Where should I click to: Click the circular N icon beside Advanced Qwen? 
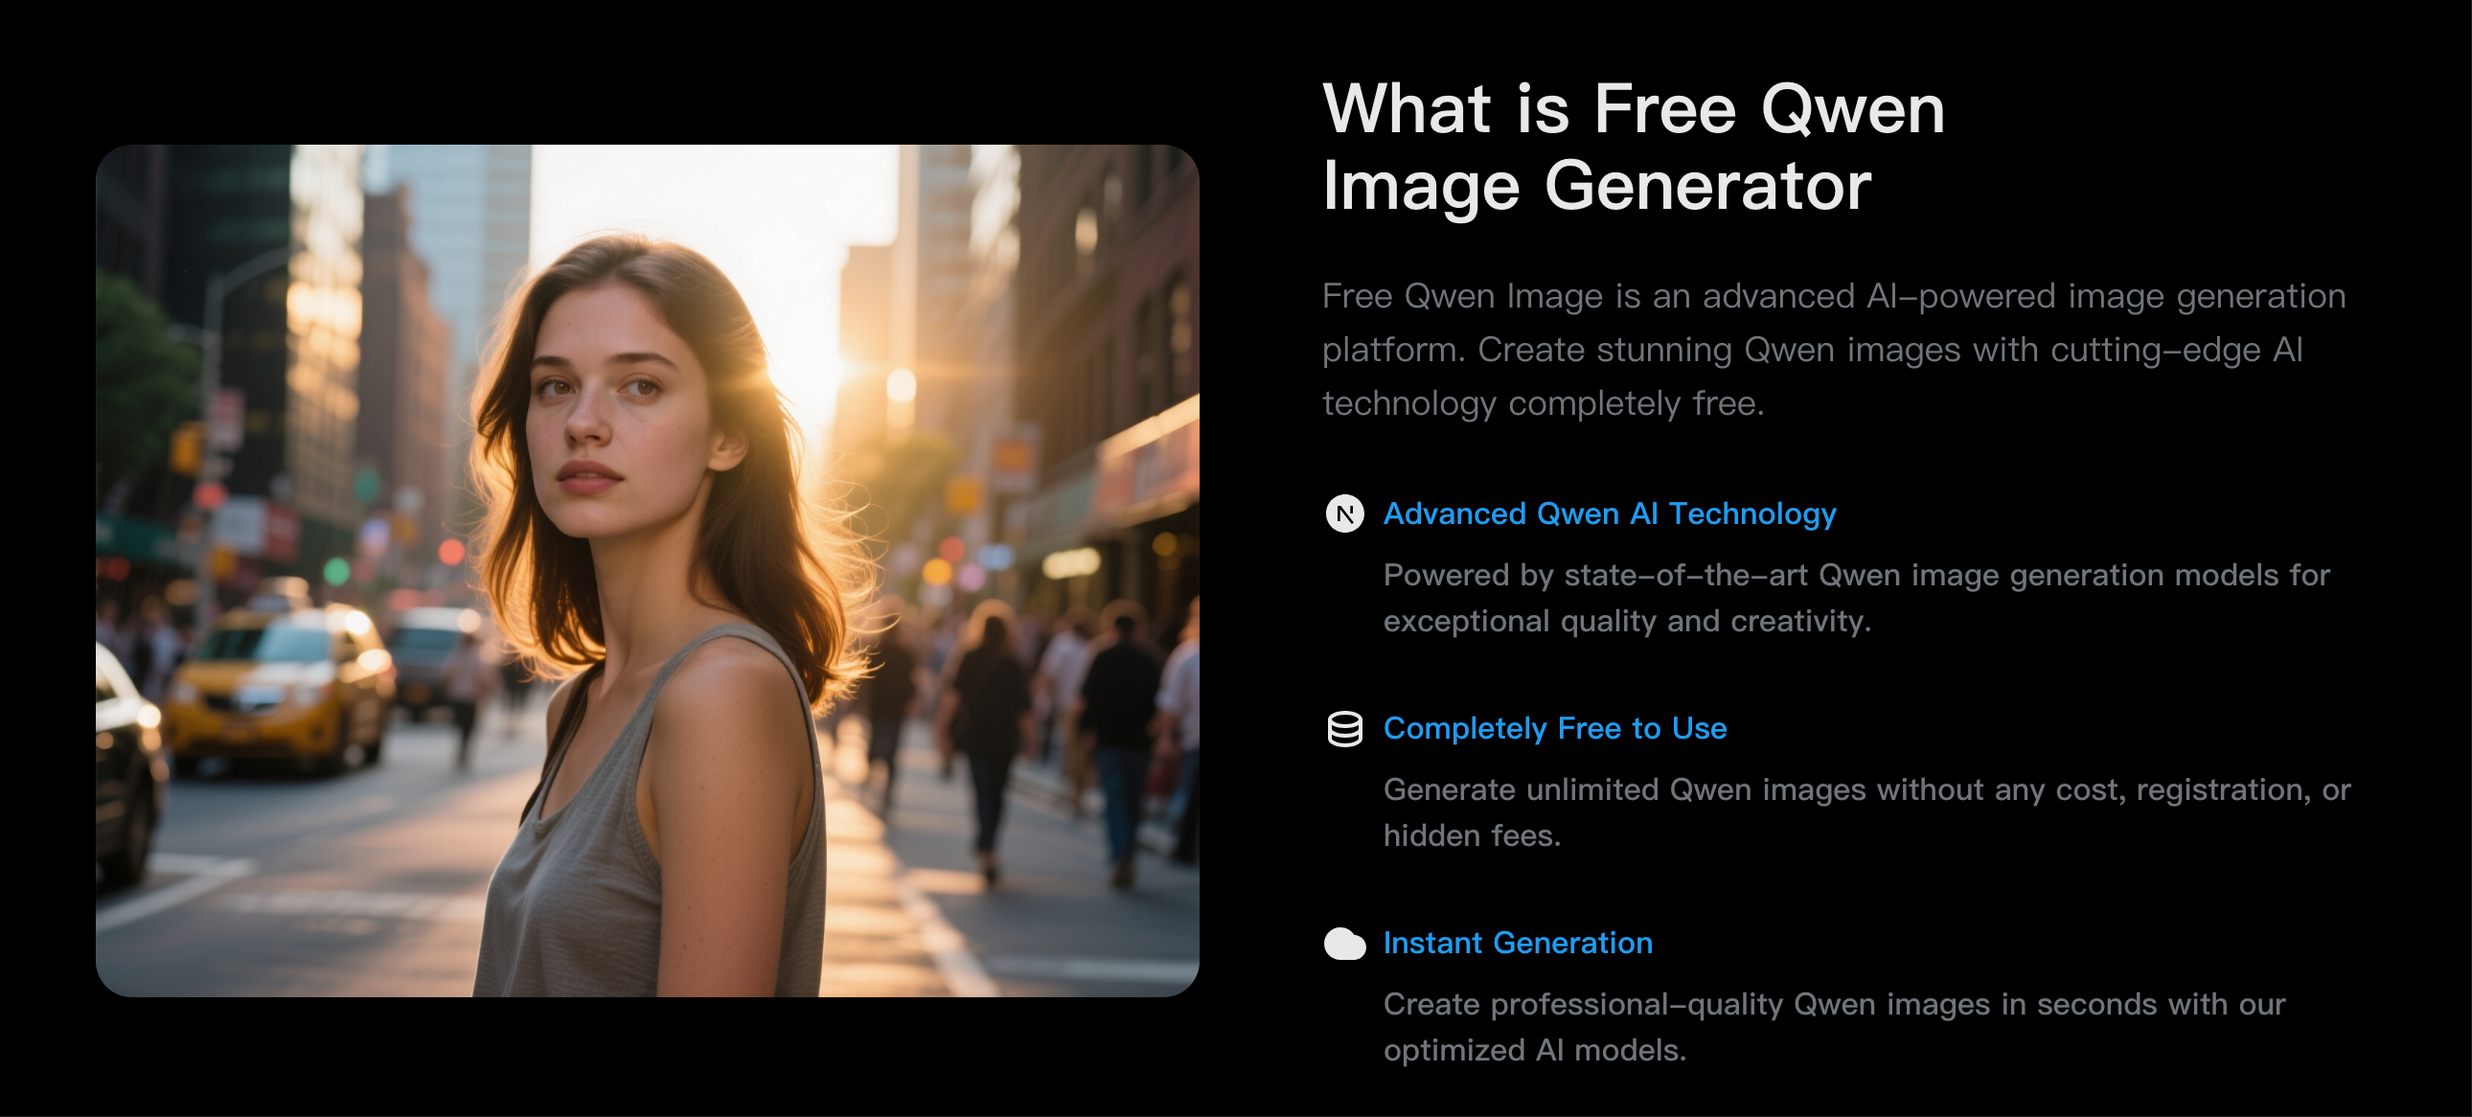(1344, 513)
